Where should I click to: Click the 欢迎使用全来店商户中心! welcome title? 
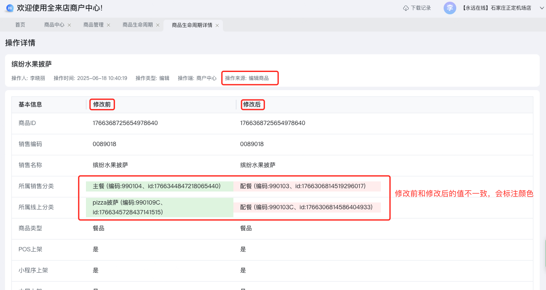tap(59, 8)
